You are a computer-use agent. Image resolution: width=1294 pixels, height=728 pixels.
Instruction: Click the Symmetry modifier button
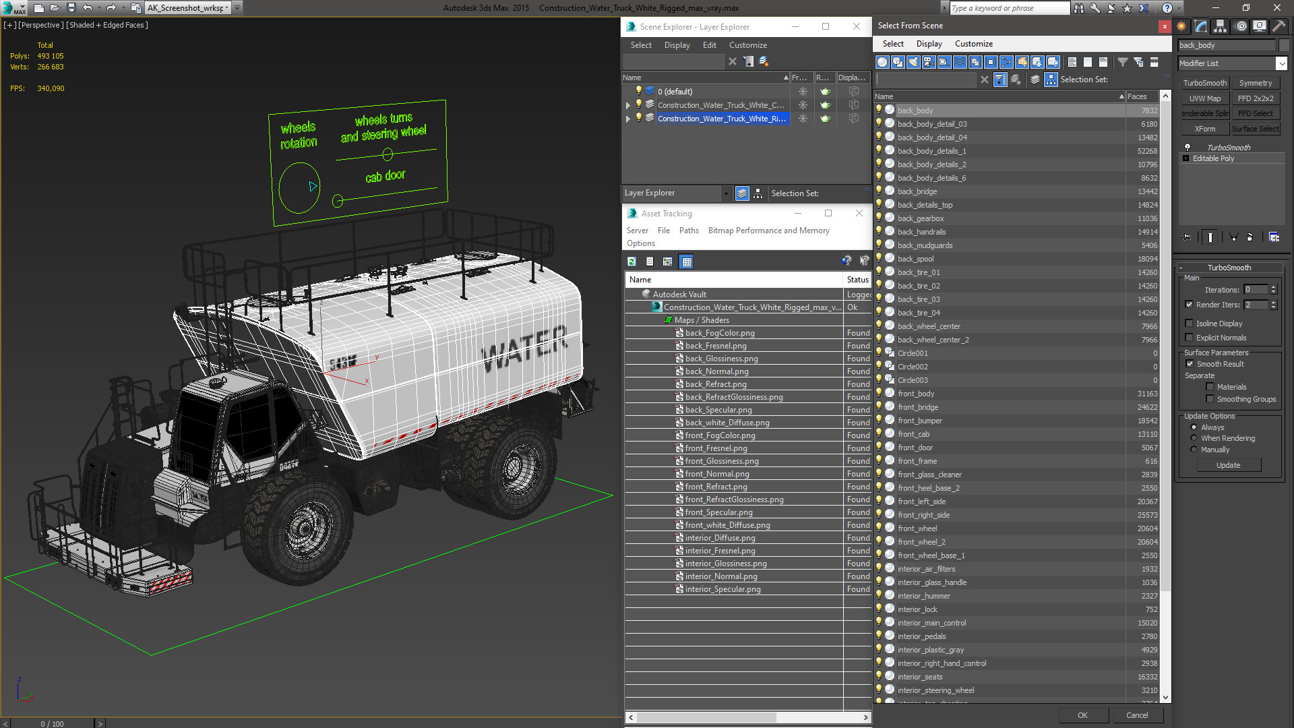1256,83
